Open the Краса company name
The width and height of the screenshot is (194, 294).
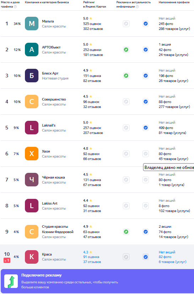click(x=47, y=254)
